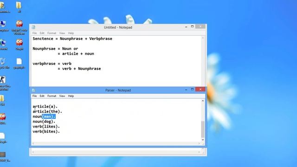Click Parser window scroll down arrow
The height and width of the screenshot is (167, 297).
pyautogui.click(x=203, y=140)
